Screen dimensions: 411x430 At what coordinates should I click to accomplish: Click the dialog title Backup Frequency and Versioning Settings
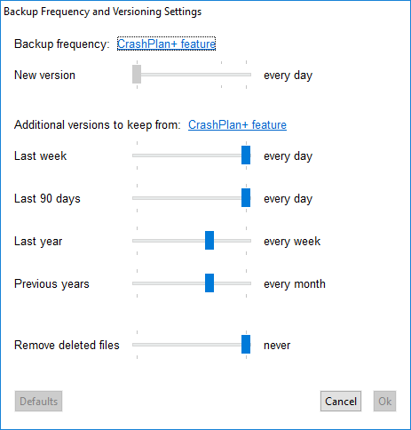click(x=103, y=12)
